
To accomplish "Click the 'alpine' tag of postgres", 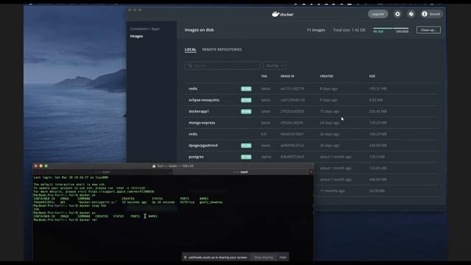I will point(266,157).
